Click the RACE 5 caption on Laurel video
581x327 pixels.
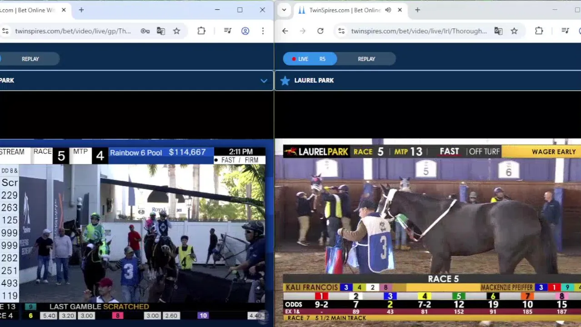click(x=443, y=279)
